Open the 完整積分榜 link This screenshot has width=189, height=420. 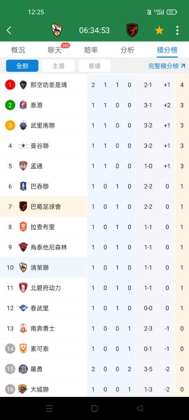pyautogui.click(x=167, y=66)
